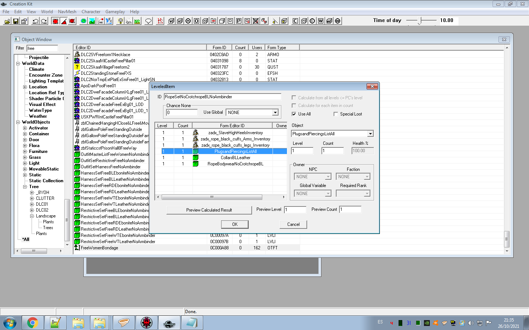Open the Owner Faction dropdown
529x330 pixels.
[367, 177]
